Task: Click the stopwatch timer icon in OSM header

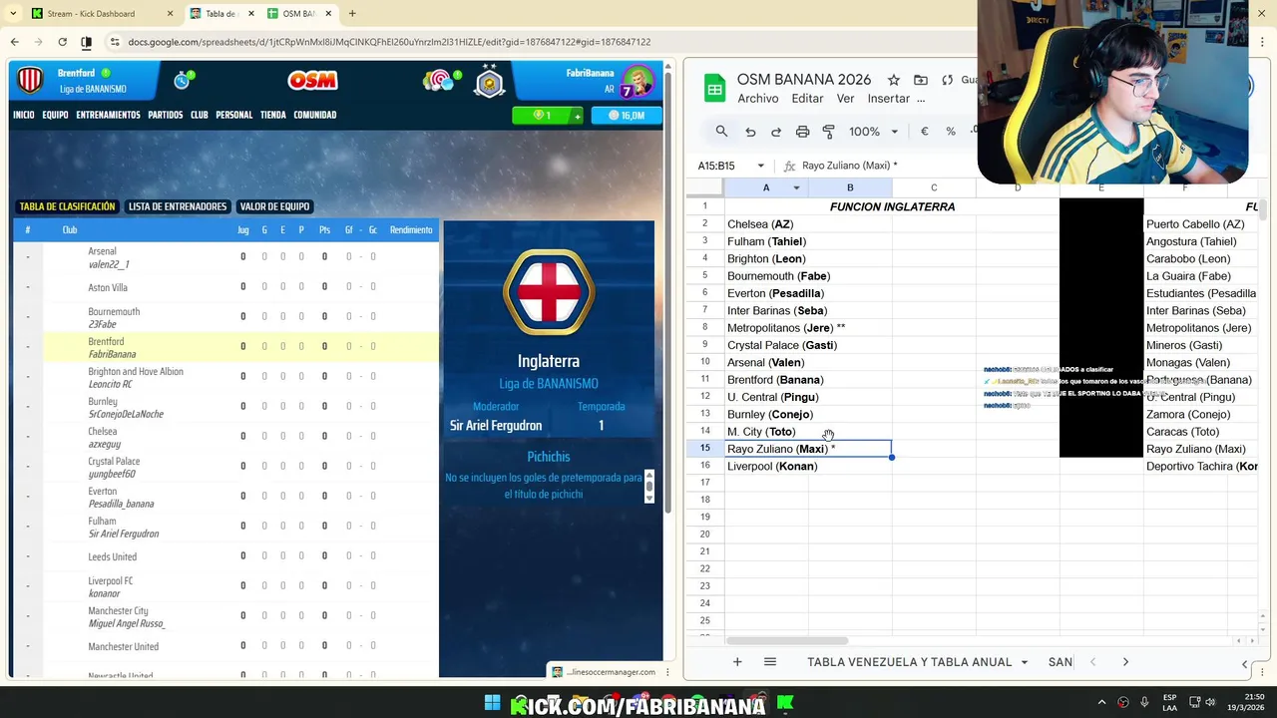Action: pos(183,80)
